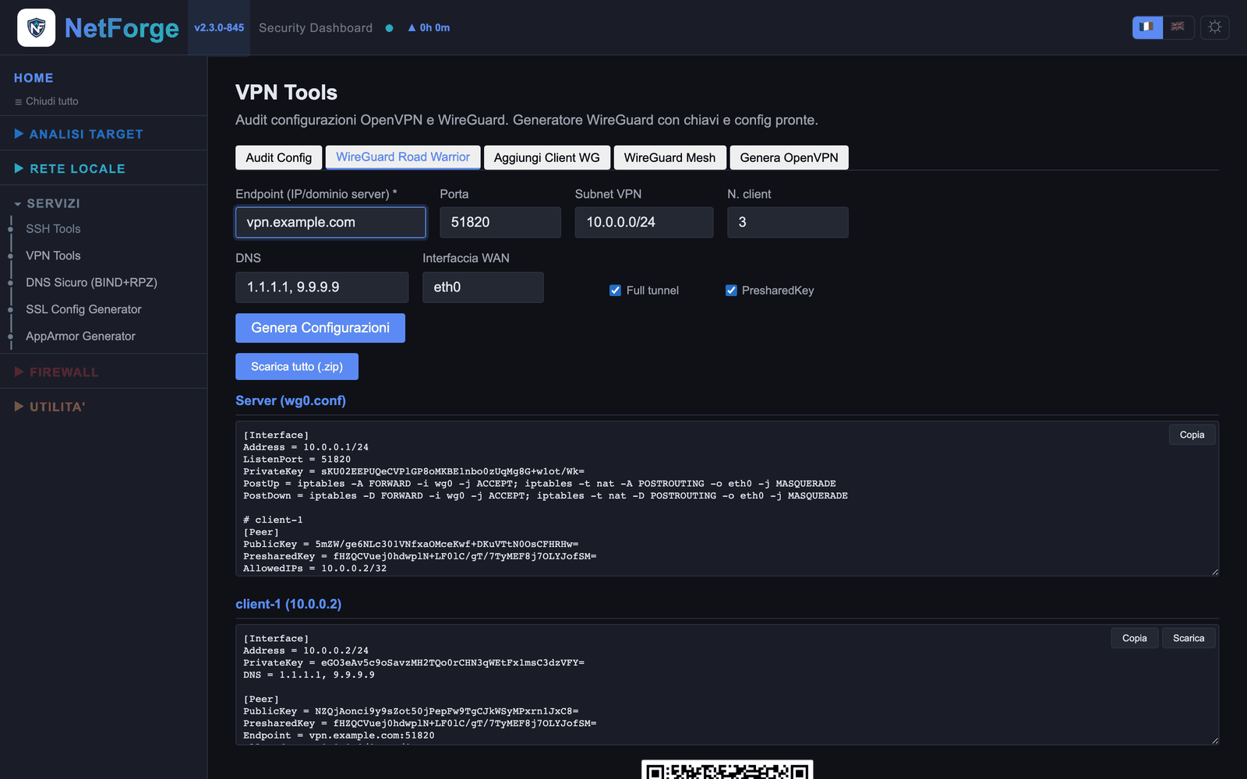The image size is (1247, 779).
Task: Click the teal status dot
Action: pos(389,28)
